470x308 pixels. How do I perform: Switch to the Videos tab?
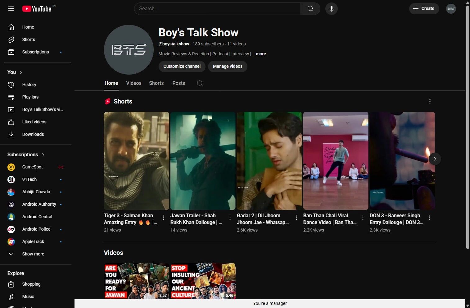pos(133,83)
